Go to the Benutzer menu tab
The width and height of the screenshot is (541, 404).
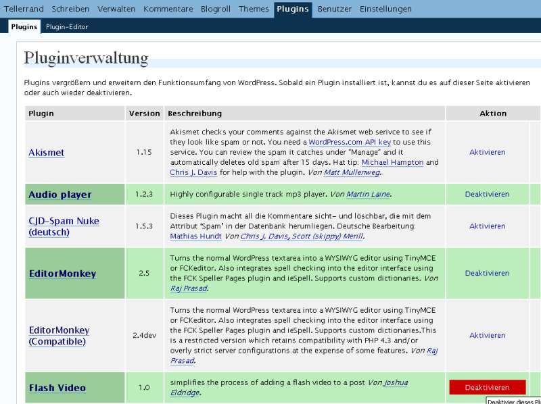point(334,9)
